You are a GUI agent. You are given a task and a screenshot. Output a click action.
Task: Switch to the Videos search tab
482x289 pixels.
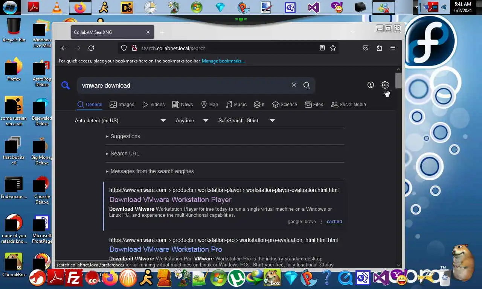tap(153, 105)
